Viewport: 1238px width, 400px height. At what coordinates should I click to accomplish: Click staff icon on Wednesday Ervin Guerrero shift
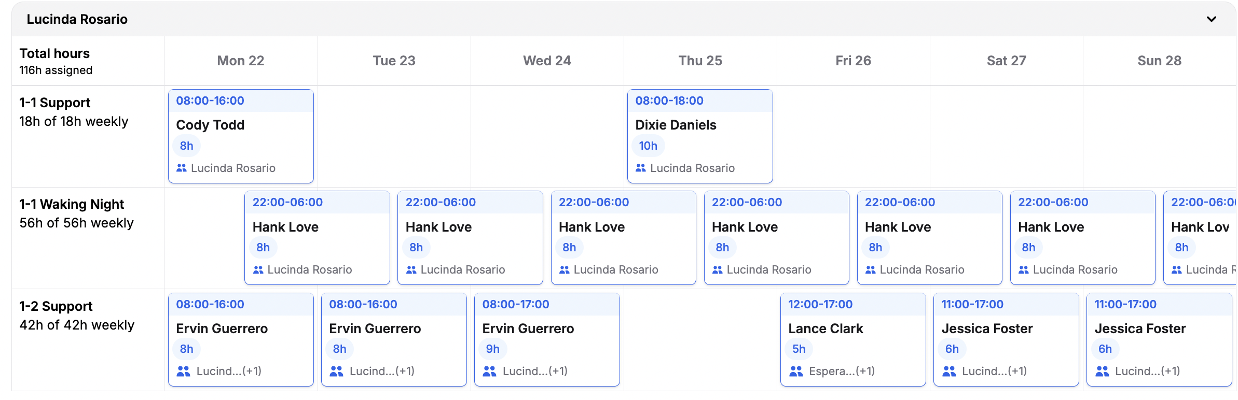(x=489, y=371)
